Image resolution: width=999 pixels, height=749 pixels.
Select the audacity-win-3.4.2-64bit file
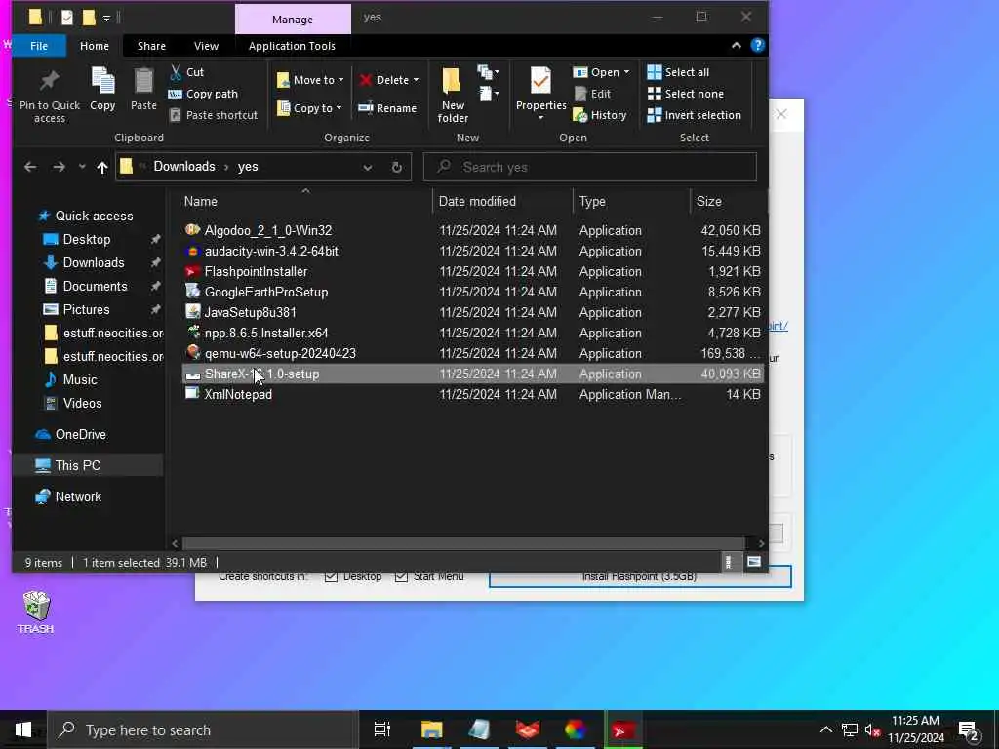coord(472,251)
